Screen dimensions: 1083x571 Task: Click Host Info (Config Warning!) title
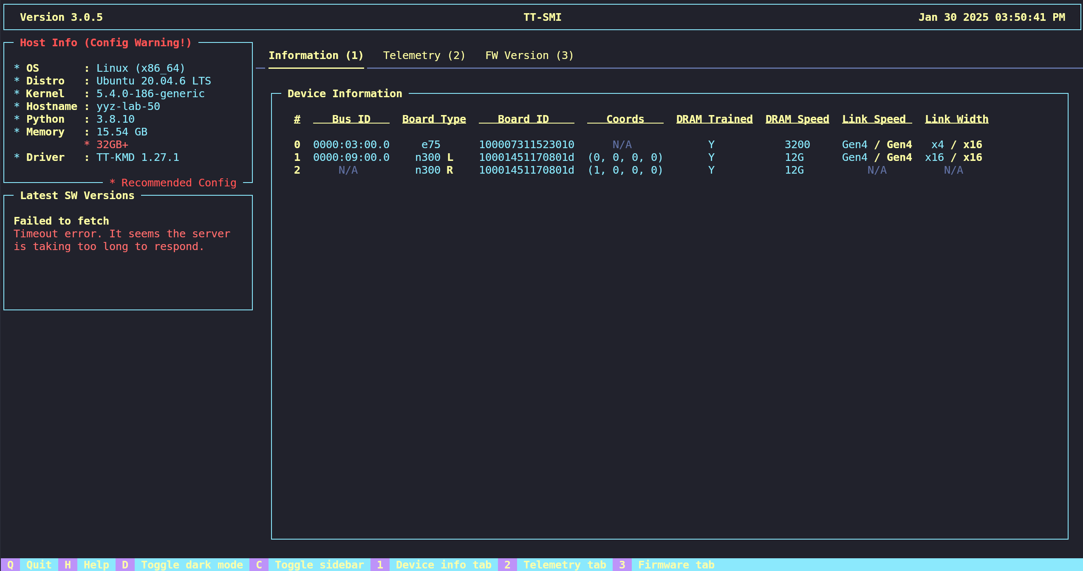[x=106, y=43]
